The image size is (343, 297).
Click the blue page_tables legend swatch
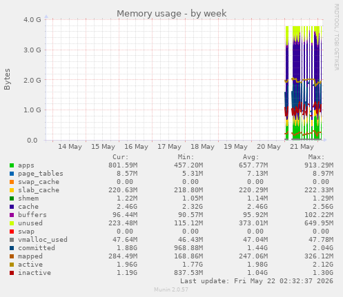point(12,174)
